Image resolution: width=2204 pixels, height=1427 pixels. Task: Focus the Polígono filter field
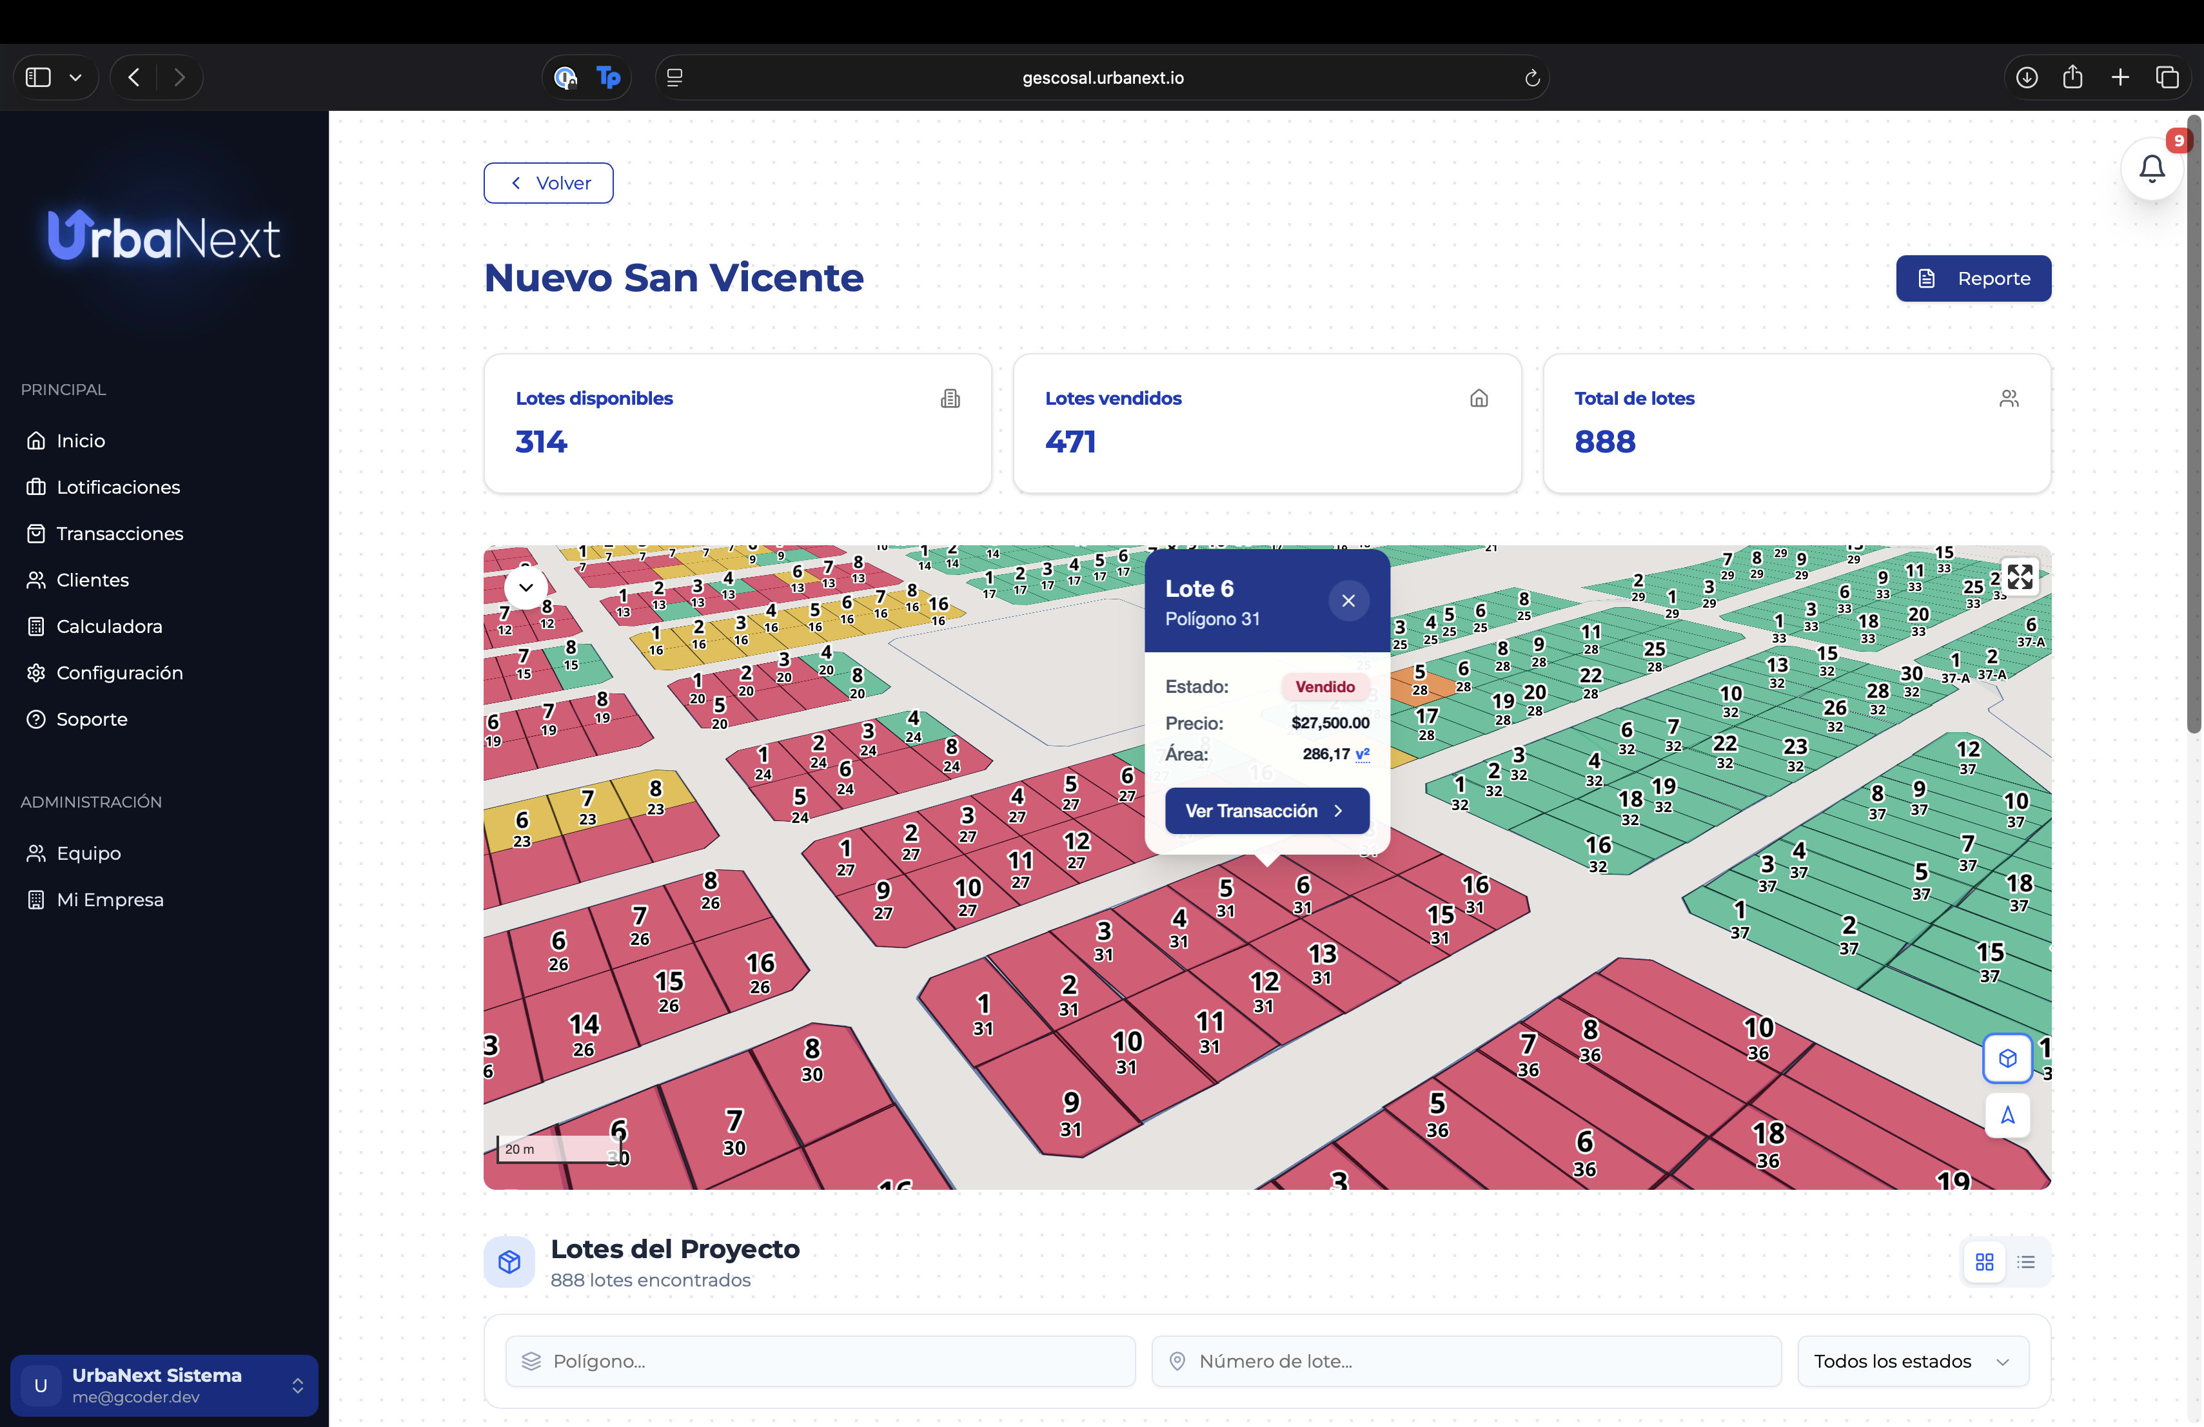820,1361
